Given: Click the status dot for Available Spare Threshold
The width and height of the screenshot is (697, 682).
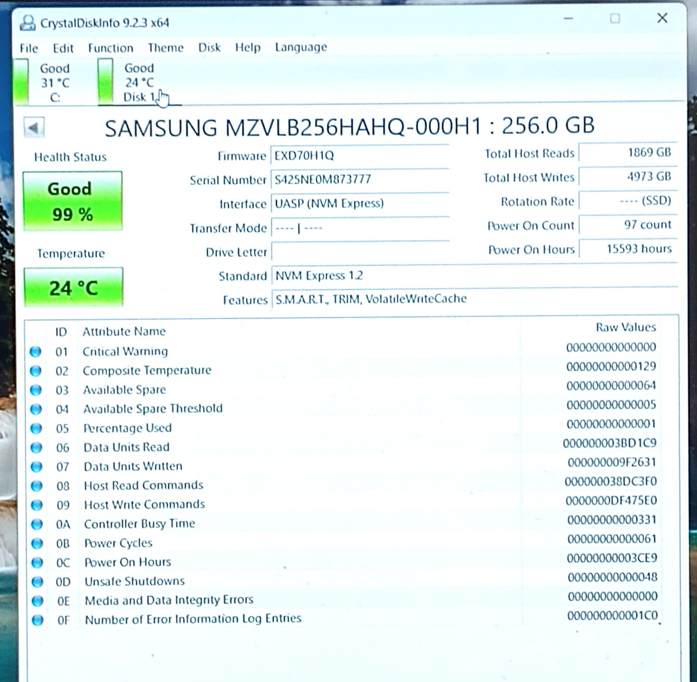Looking at the screenshot, I should coord(36,409).
